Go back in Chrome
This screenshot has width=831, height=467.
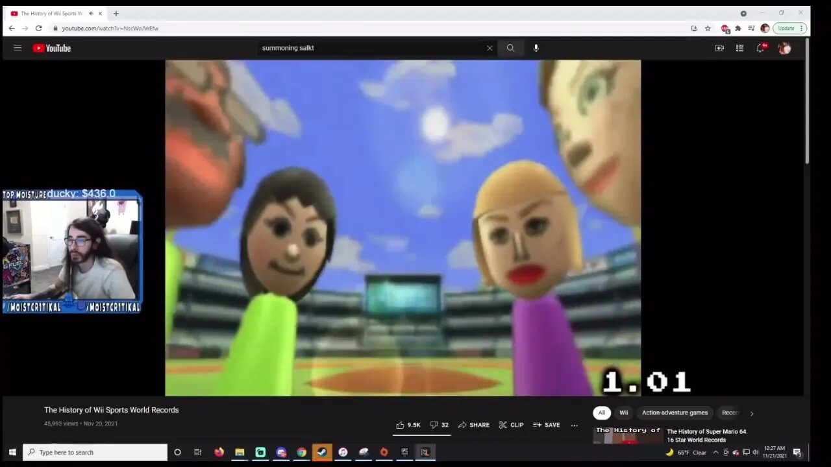pos(12,29)
